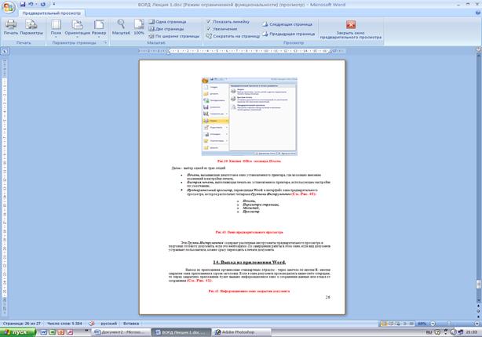Toggle Увеличение magnifier checkbox
Image resolution: width=482 pixels, height=337 pixels.
point(221,29)
